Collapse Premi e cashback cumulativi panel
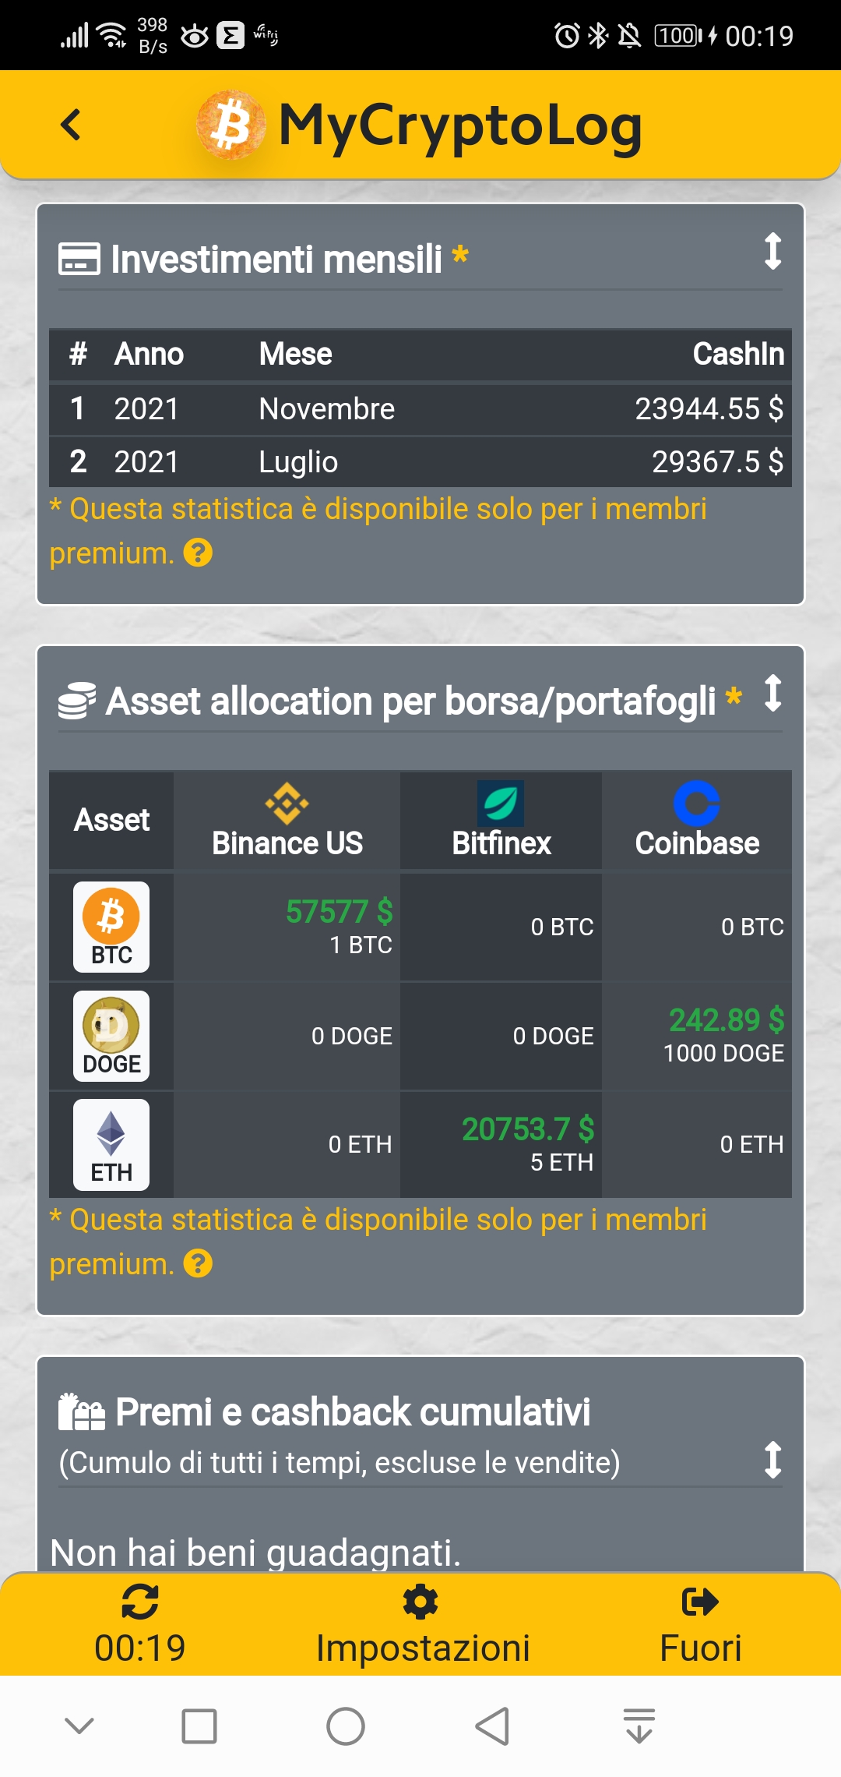The width and height of the screenshot is (841, 1777). click(x=772, y=1460)
